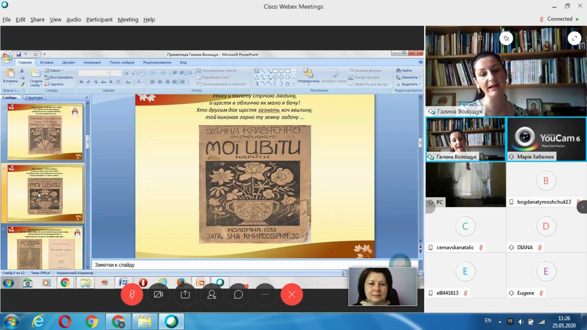Cut selection with scissors icon

point(22,70)
